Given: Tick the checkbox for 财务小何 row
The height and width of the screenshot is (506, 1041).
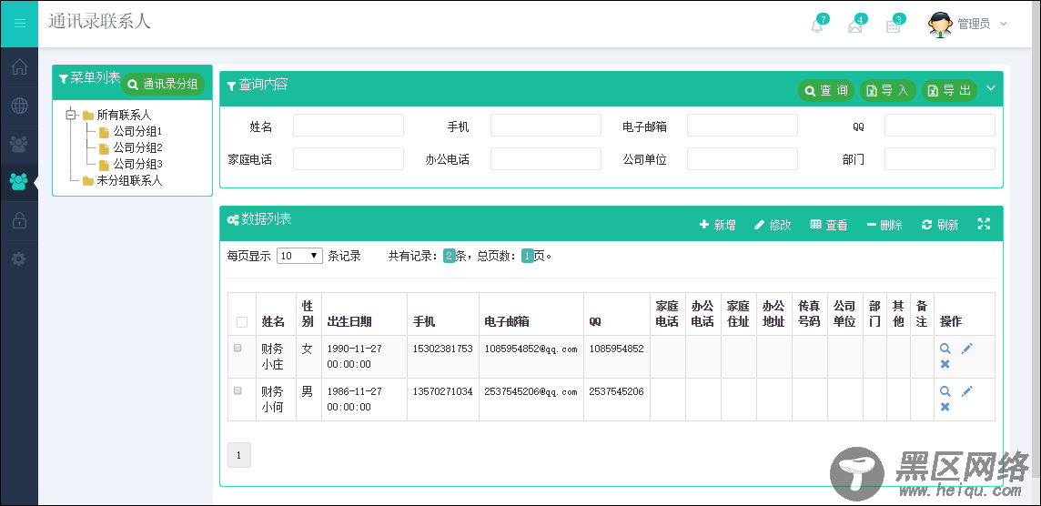Looking at the screenshot, I should pyautogui.click(x=238, y=391).
